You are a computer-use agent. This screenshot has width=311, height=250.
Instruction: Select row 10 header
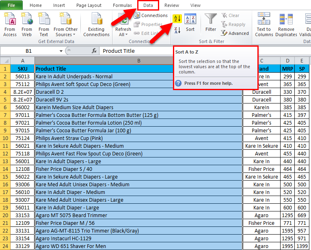(5, 138)
